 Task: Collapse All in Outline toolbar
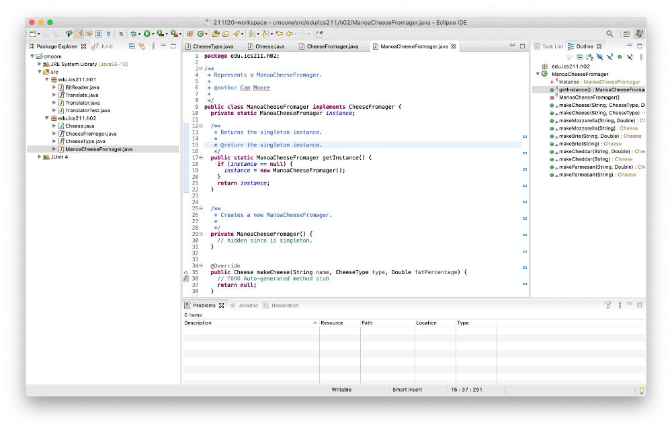coord(580,56)
